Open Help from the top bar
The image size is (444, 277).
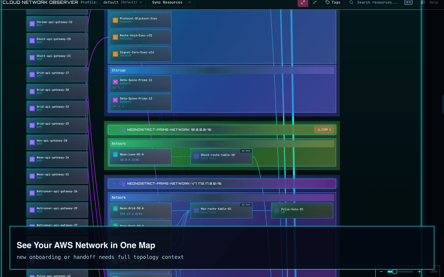click(x=434, y=2)
